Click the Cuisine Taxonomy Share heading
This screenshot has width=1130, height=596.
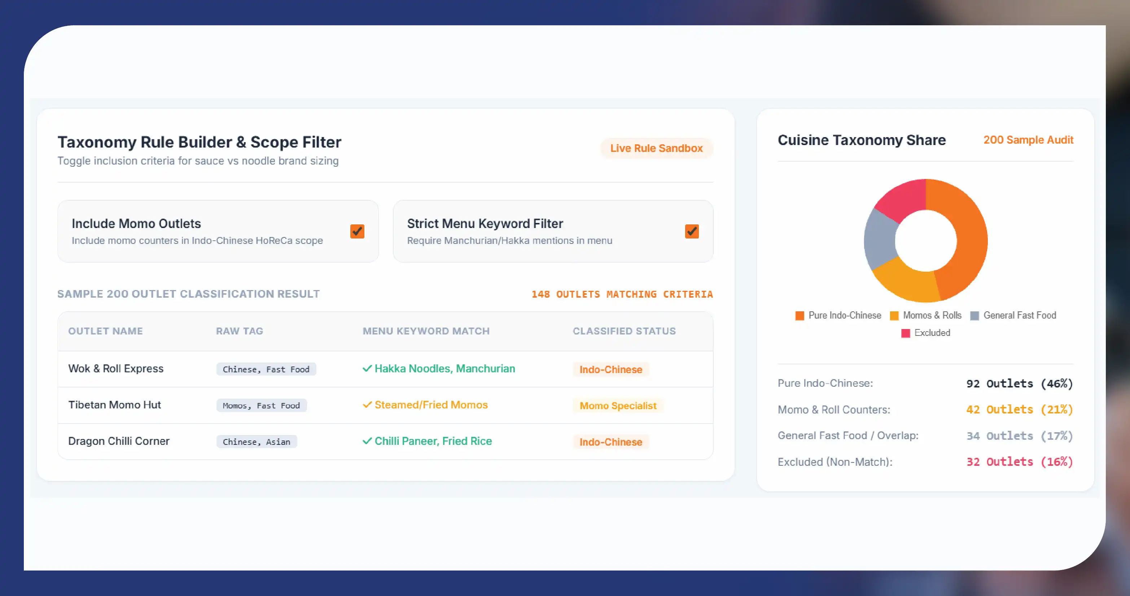pos(862,140)
